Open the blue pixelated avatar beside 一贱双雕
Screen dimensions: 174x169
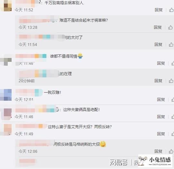6,95
